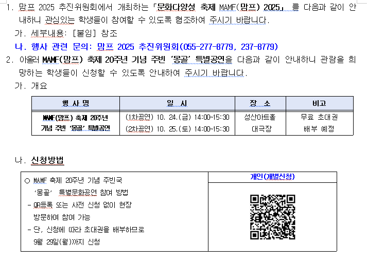Viewport: 367px width, 264px height.
Task: Click the 무료 초대권 text in 비고 column
Action: 319,117
